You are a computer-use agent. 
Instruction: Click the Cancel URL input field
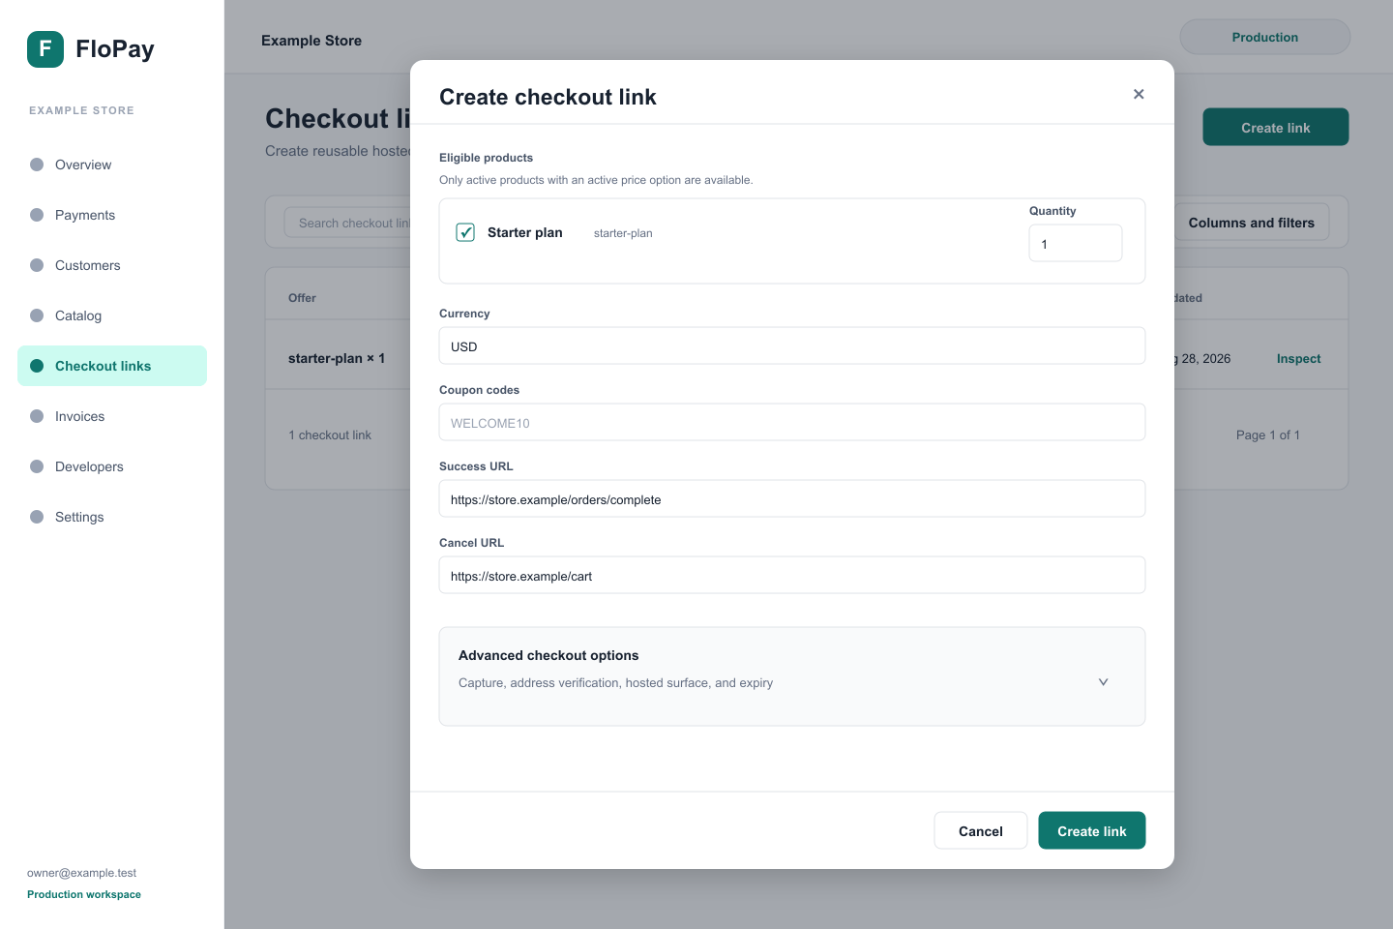point(792,575)
